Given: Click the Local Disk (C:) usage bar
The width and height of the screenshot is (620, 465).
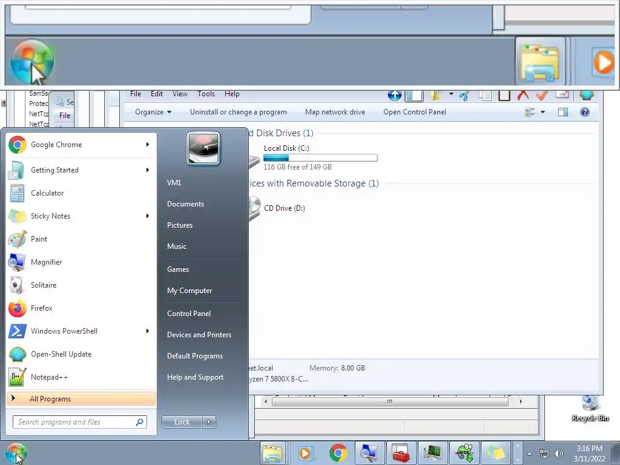Looking at the screenshot, I should coord(320,158).
